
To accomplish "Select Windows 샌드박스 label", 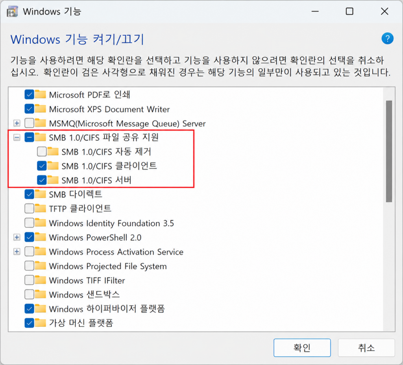I will (x=84, y=294).
